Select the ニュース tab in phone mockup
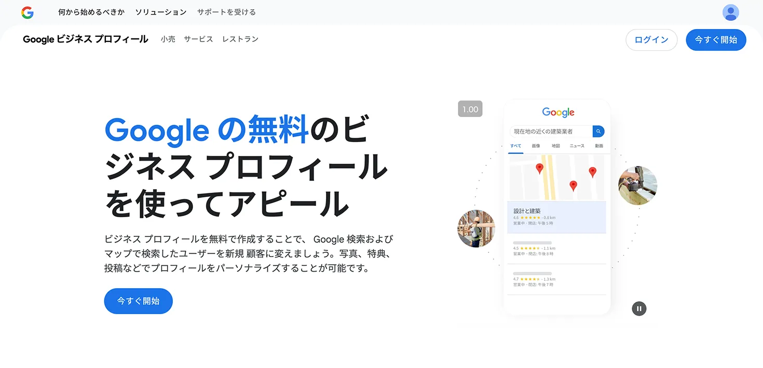 (577, 146)
